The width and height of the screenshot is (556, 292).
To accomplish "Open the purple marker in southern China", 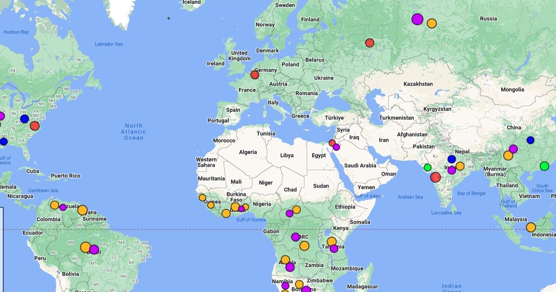I will (513, 149).
